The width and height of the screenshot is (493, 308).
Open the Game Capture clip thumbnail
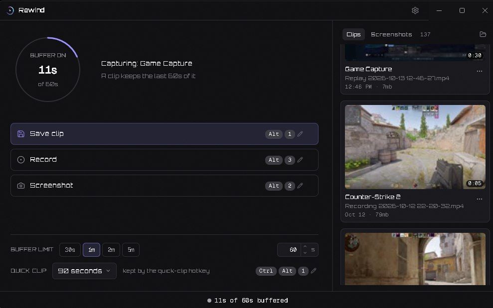coord(415,53)
